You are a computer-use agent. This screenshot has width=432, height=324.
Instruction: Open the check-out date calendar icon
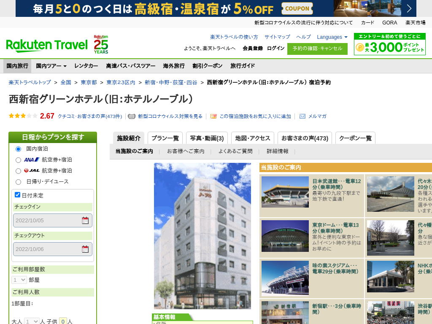click(x=85, y=249)
